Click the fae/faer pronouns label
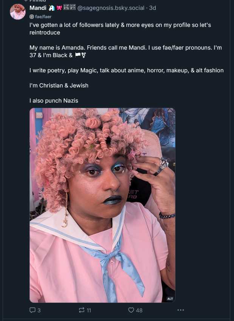This screenshot has width=234, height=321. pos(43,17)
